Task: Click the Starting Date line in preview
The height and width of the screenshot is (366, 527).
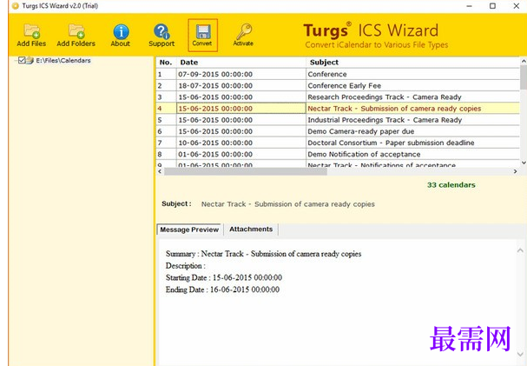Action: tap(223, 277)
